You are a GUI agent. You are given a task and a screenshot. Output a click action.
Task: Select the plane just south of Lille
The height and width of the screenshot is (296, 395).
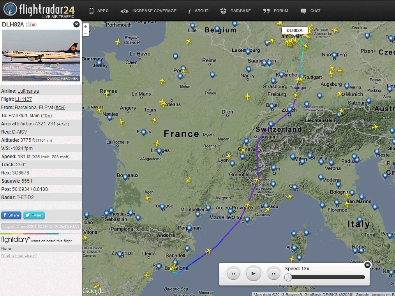click(x=188, y=41)
